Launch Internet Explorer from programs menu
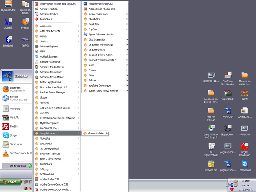The width and height of the screenshot is (256, 192). click(x=57, y=47)
